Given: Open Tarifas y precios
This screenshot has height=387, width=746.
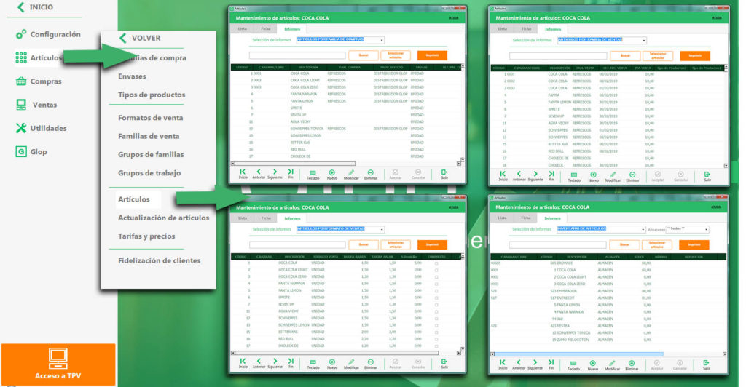Looking at the screenshot, I should point(146,236).
